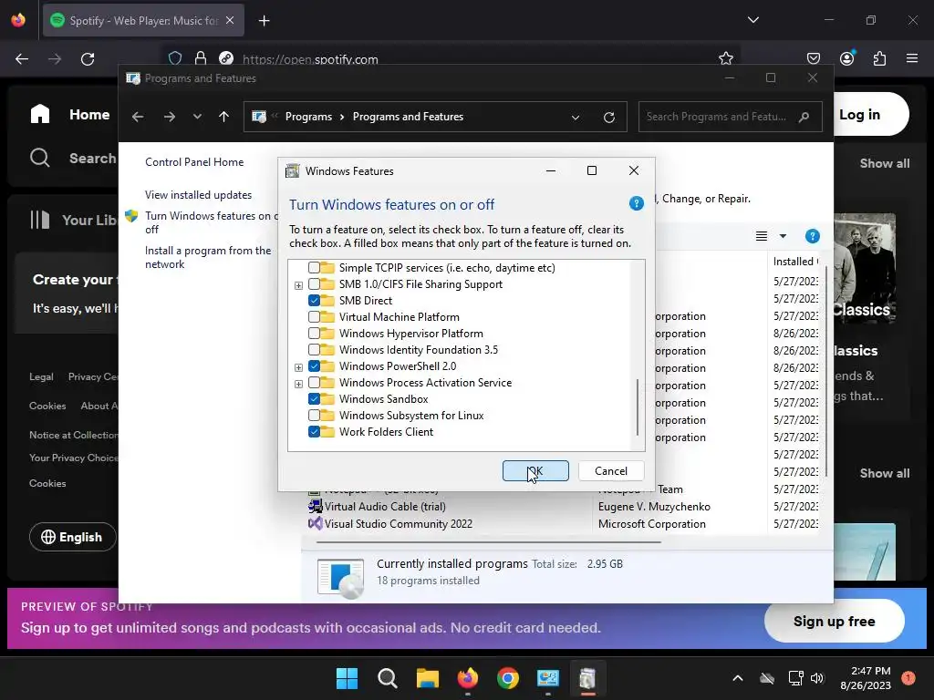934x700 pixels.
Task: Expand Windows PowerShell 2.0 tree node
Action: pyautogui.click(x=298, y=367)
